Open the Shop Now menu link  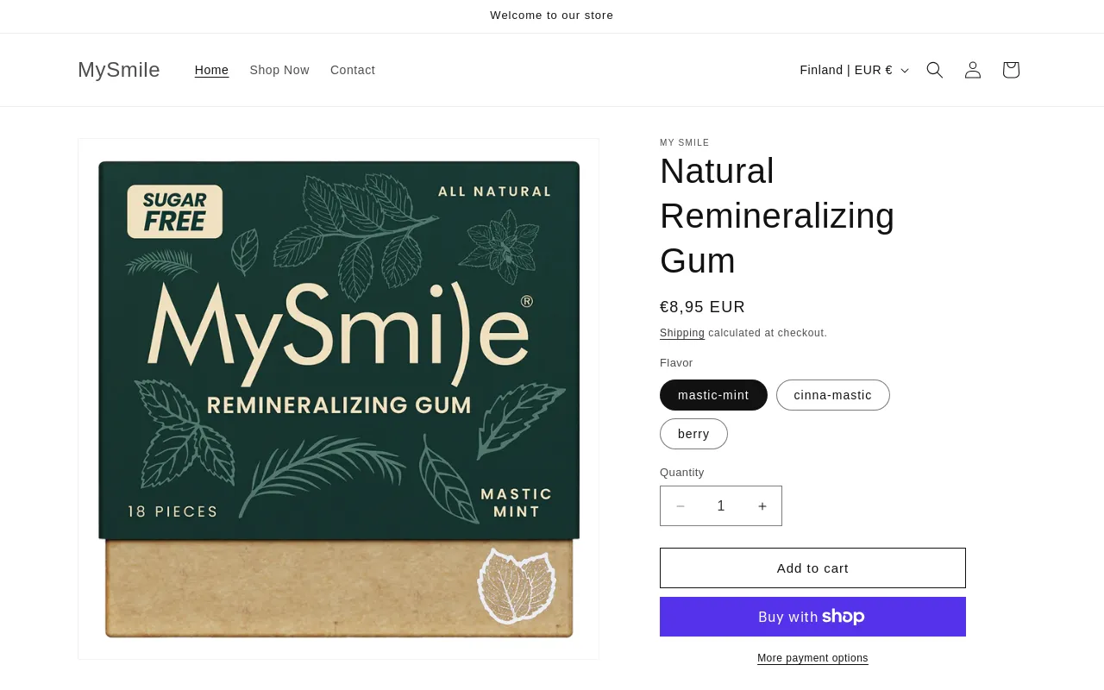[x=279, y=70]
